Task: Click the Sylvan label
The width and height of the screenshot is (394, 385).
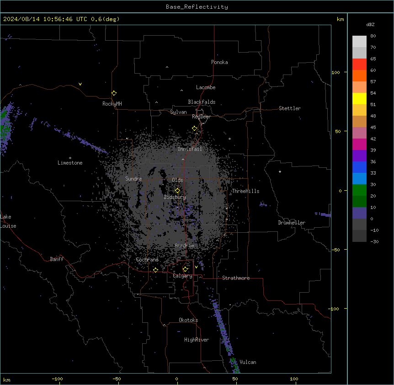Action: (x=178, y=112)
